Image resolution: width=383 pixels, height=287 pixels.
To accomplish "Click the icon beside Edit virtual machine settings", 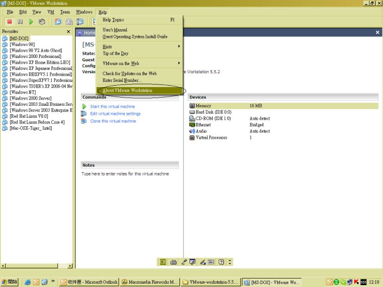I will [x=83, y=113].
